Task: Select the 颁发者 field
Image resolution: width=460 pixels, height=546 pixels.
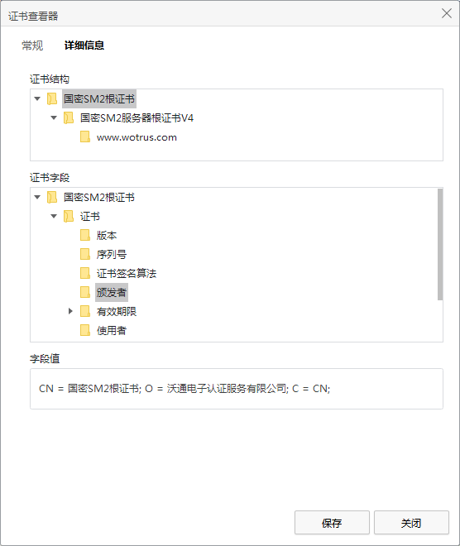Action: pos(112,293)
